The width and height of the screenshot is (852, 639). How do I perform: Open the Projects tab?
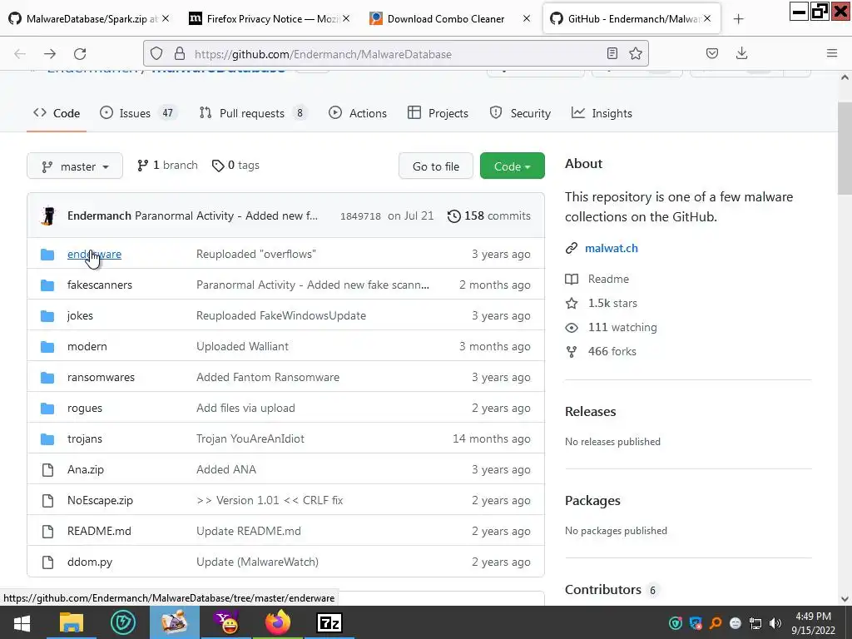coord(438,113)
